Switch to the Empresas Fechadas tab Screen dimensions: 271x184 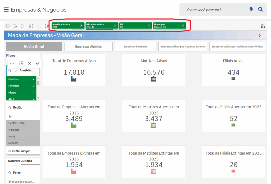coord(135,47)
